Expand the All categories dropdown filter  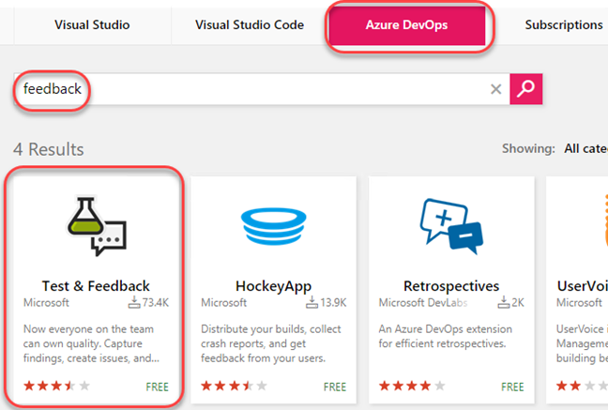(x=585, y=148)
